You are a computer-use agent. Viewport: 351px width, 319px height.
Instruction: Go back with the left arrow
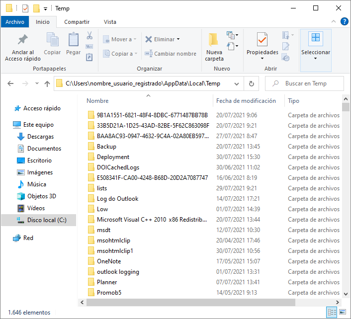point(10,83)
